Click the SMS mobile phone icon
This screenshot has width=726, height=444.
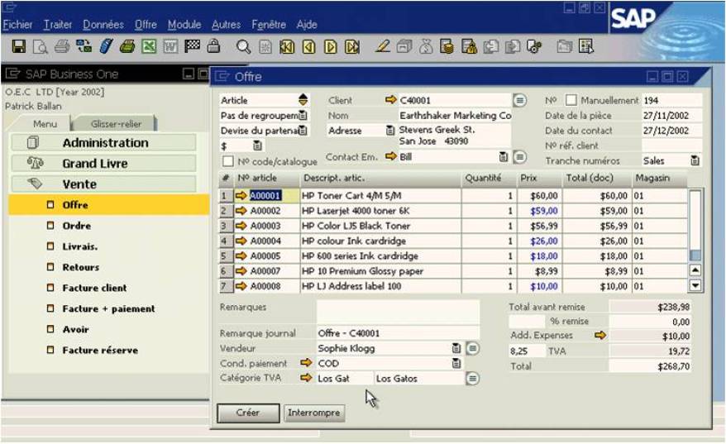tap(106, 46)
